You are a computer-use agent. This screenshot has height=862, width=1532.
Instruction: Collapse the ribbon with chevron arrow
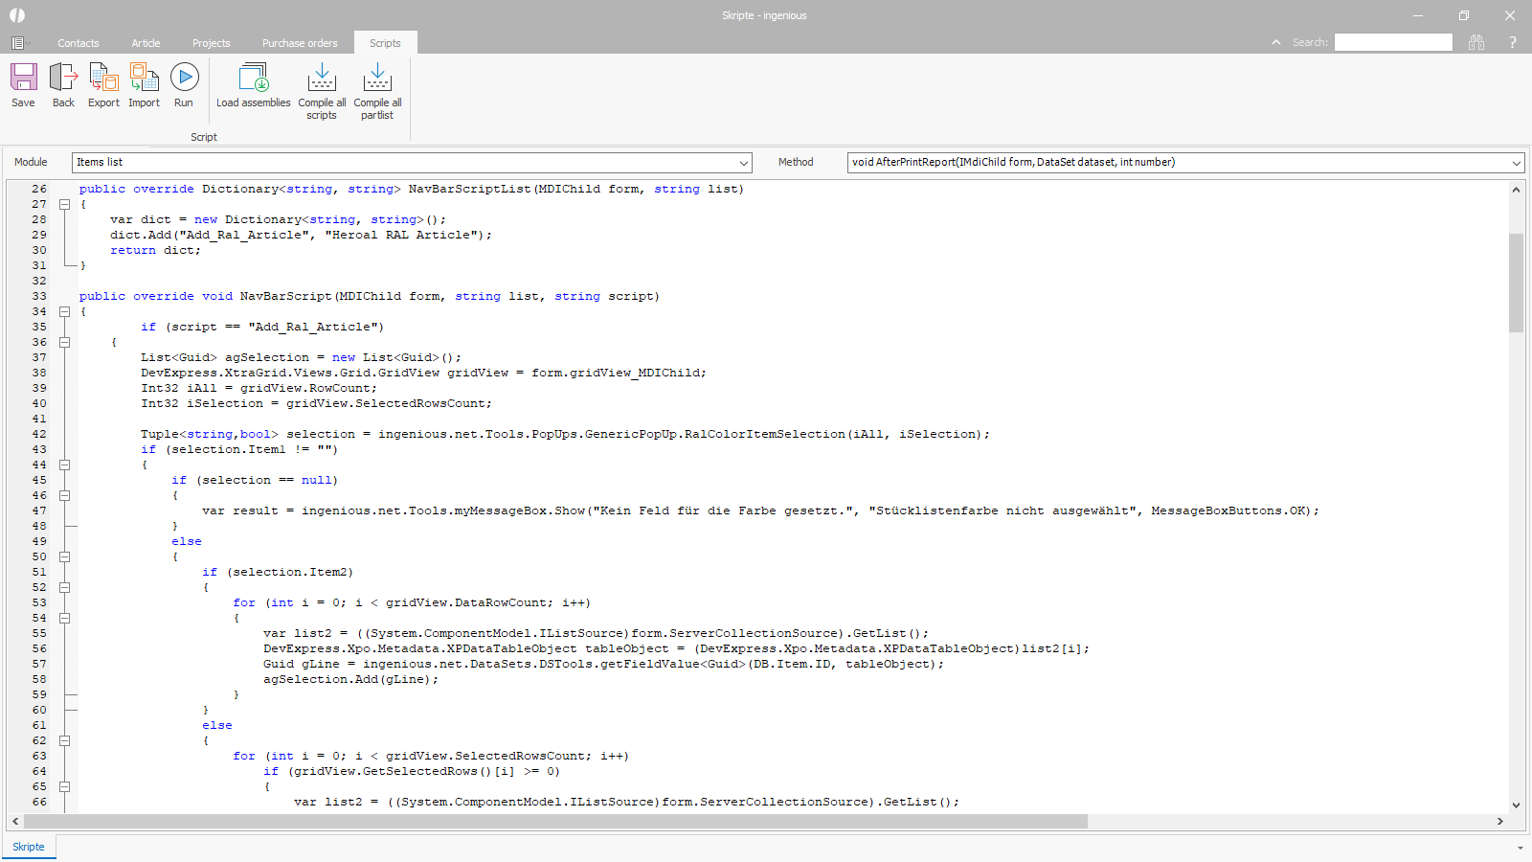pos(1275,42)
